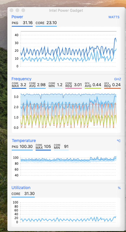Image resolution: width=126 pixels, height=232 pixels.
Task: Click inside the Power graph
Action: pyautogui.click(x=66, y=49)
